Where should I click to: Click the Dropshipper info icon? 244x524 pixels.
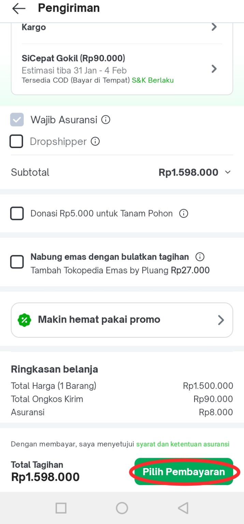pyautogui.click(x=95, y=141)
